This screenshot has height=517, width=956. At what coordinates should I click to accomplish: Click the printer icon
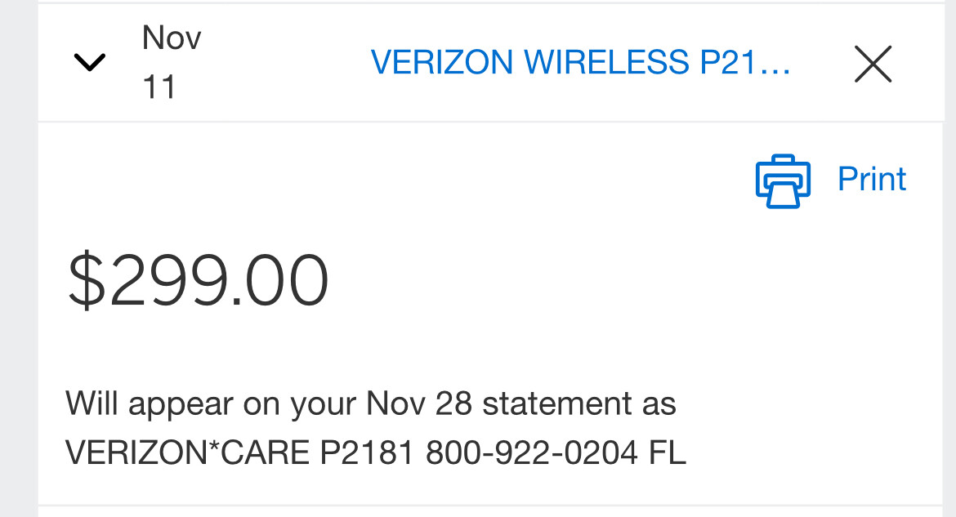782,181
